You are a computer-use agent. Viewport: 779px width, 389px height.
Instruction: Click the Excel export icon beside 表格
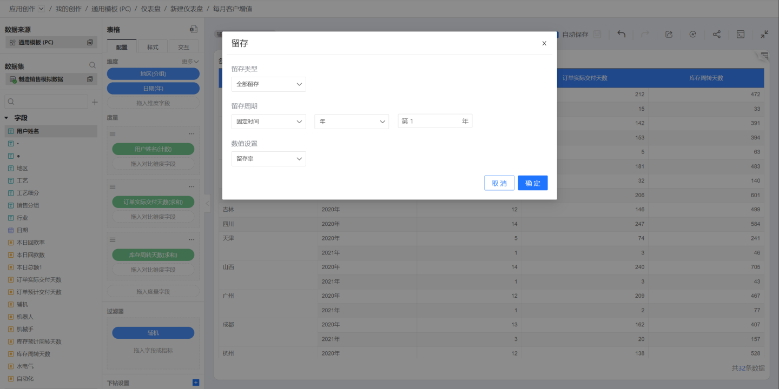pos(193,29)
